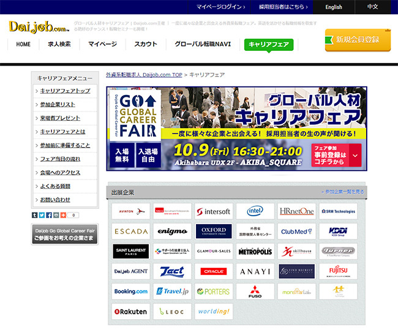The height and width of the screenshot is (329, 398).
Task: Open お問い合わせ sidebar link
Action: 55,200
